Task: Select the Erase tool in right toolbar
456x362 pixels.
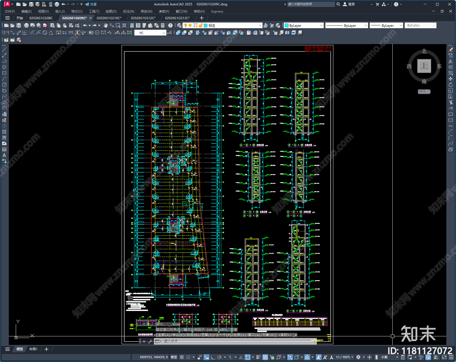Action: [x=451, y=50]
